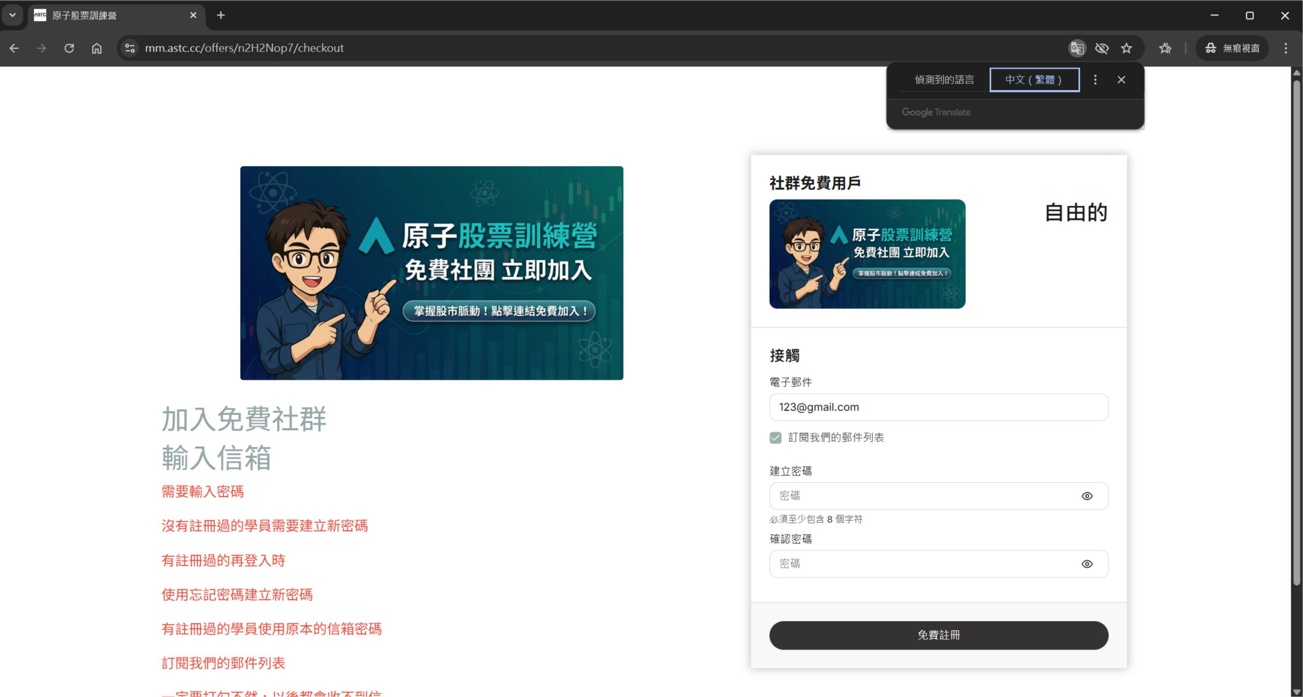This screenshot has width=1303, height=697.
Task: View site information icon beside URL
Action: [x=130, y=48]
